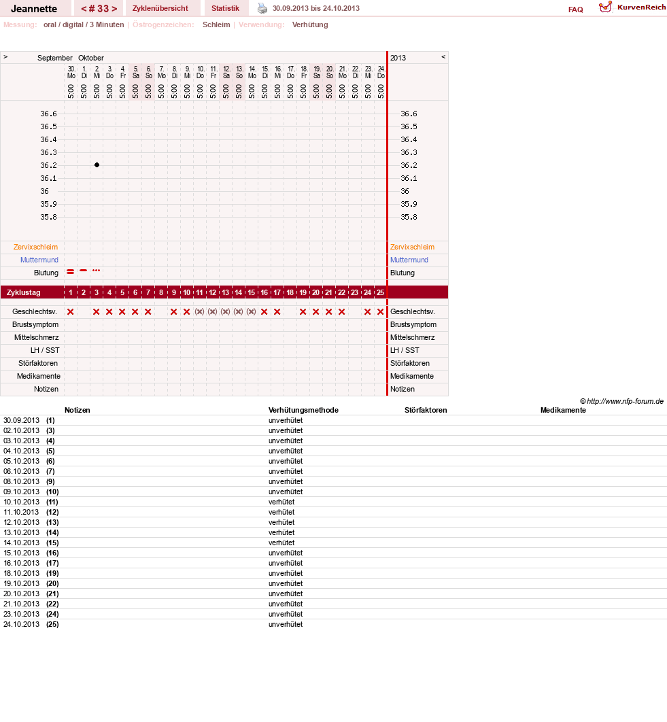Click the < arrow right of 2013
The width and height of the screenshot is (667, 722).
[443, 56]
